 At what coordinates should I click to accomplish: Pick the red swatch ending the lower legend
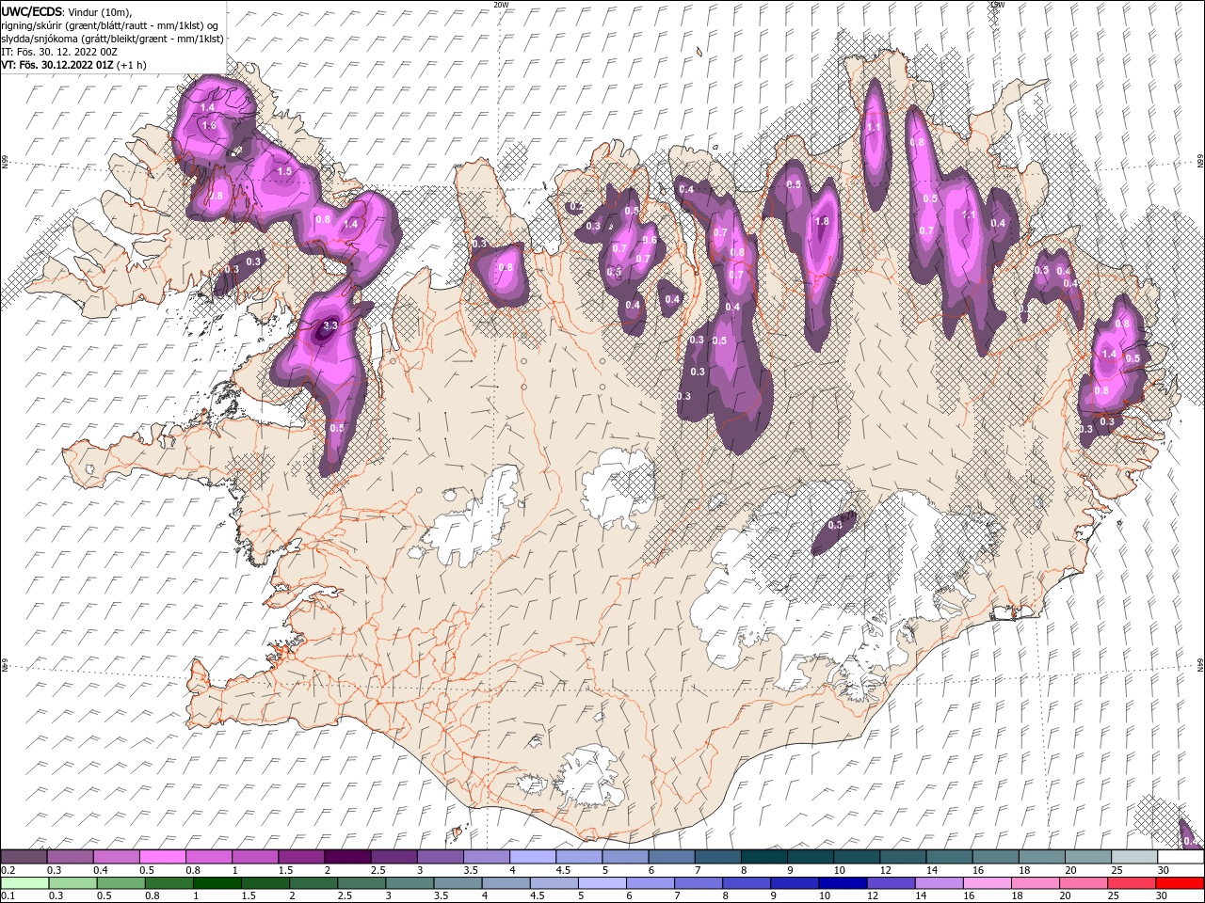pyautogui.click(x=1180, y=882)
